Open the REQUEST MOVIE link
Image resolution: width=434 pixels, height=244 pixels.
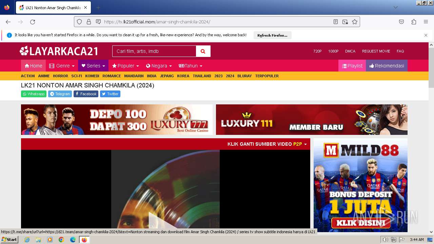pyautogui.click(x=376, y=51)
